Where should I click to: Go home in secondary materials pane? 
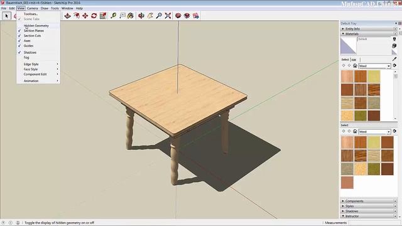(355, 131)
